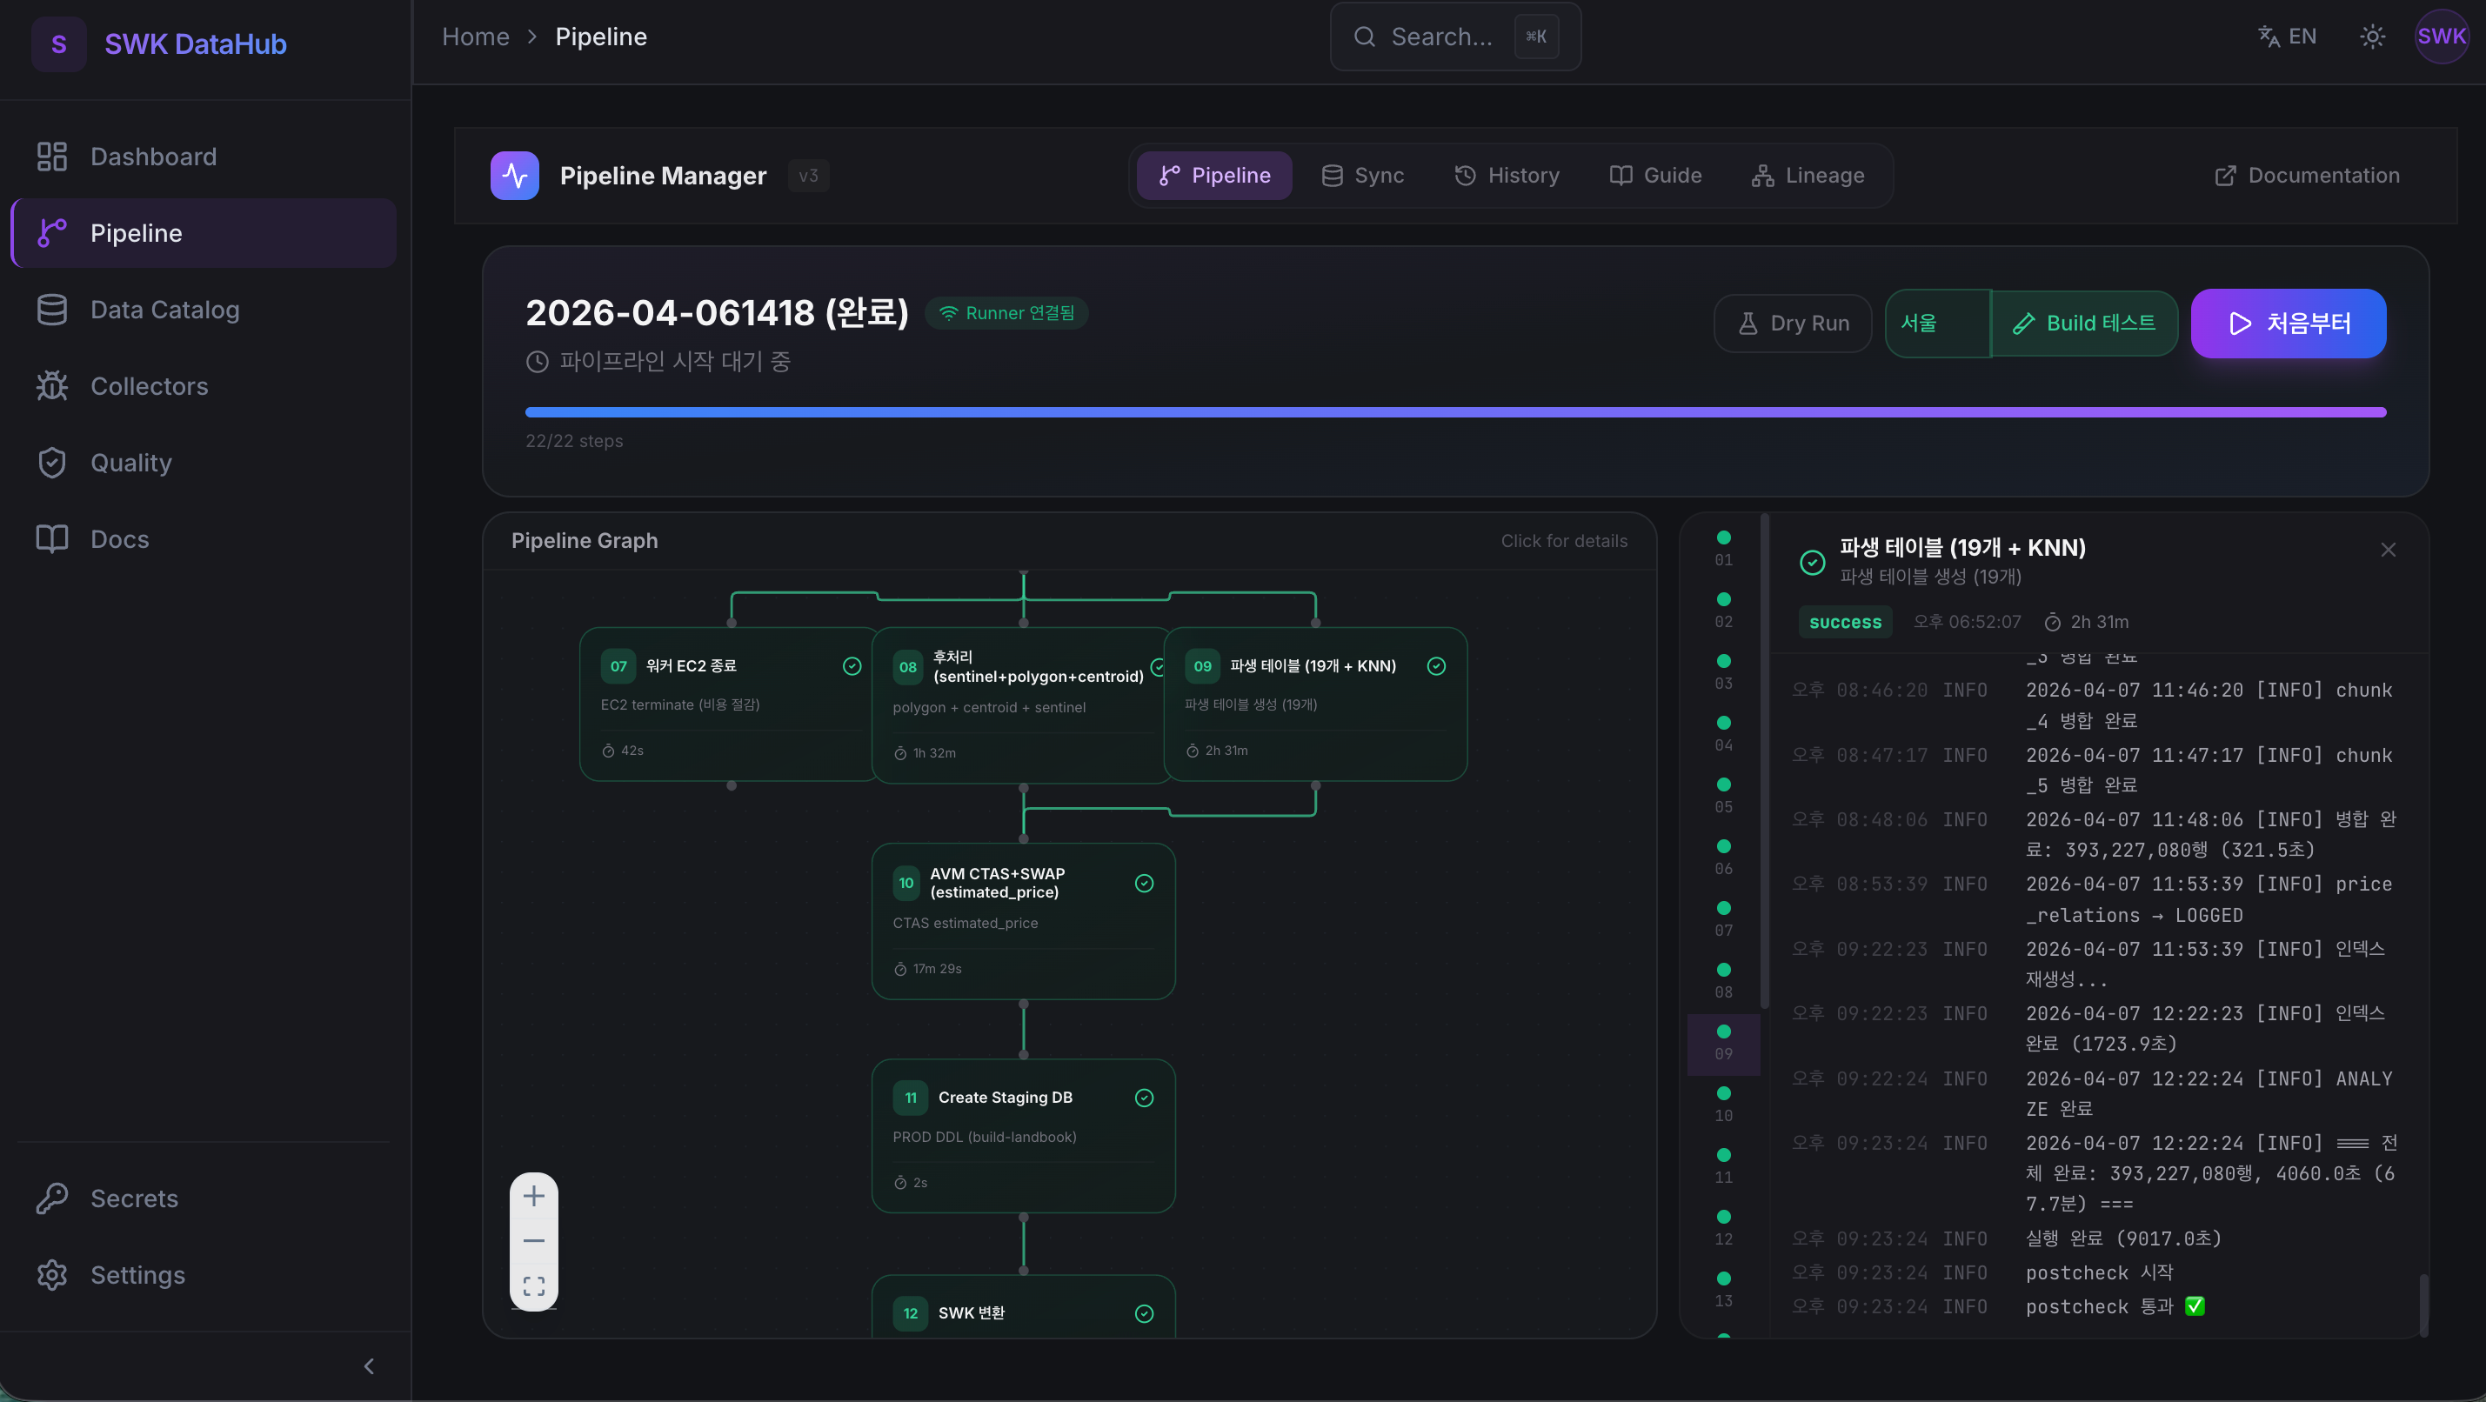Click the check icon on node 12
Viewport: 2486px width, 1402px height.
1145,1313
